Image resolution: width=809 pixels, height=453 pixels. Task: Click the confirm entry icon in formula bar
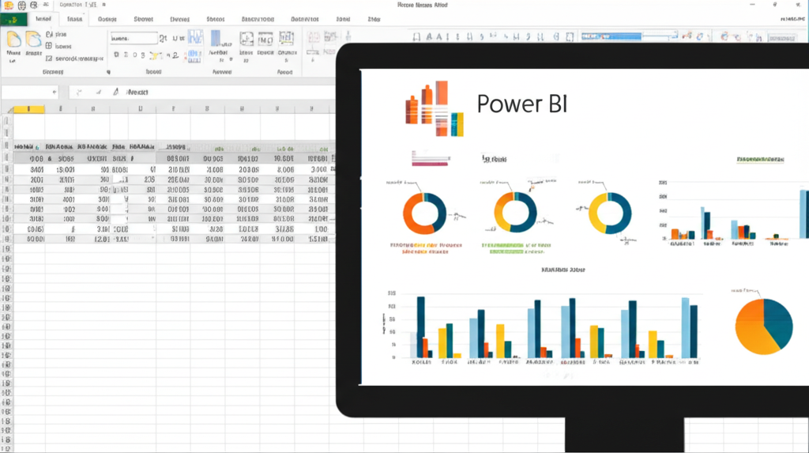97,92
